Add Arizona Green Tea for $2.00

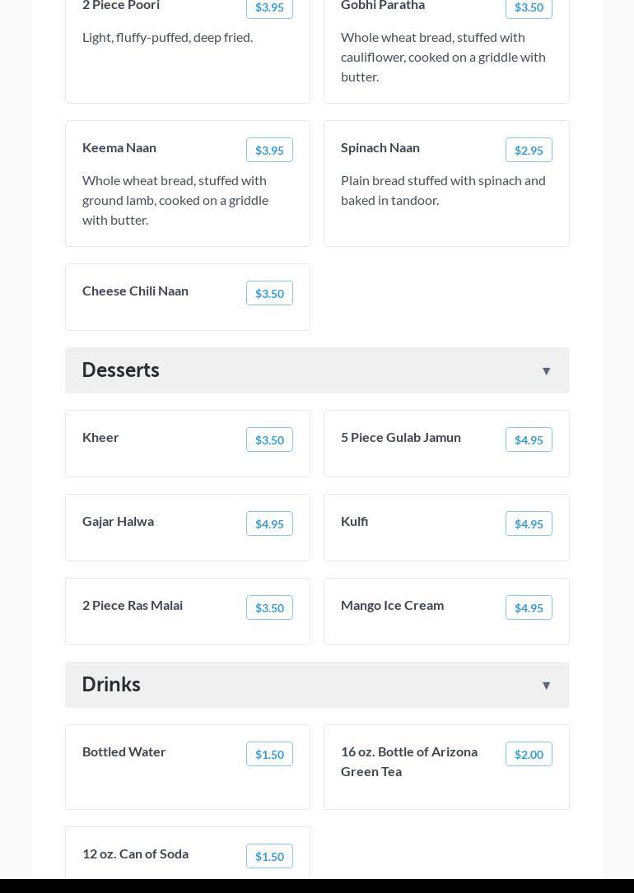[529, 754]
